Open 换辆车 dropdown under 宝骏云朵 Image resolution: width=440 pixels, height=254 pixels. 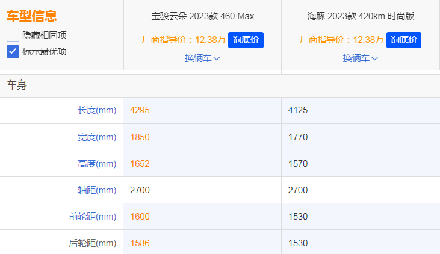tap(202, 58)
